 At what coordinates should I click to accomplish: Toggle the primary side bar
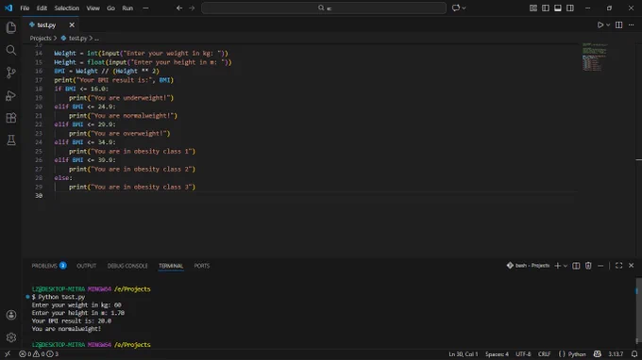coord(546,8)
